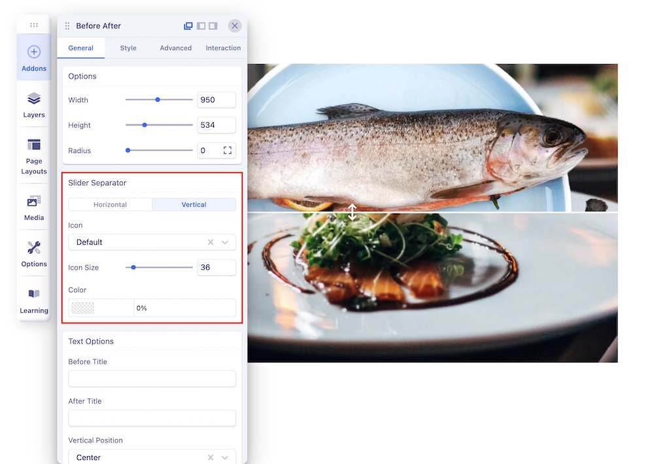Dock panel to the right side
Image resolution: width=654 pixels, height=464 pixels.
pyautogui.click(x=213, y=26)
